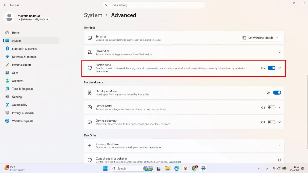The width and height of the screenshot is (308, 173).
Task: Click the Terminal row icon
Action: (x=90, y=38)
